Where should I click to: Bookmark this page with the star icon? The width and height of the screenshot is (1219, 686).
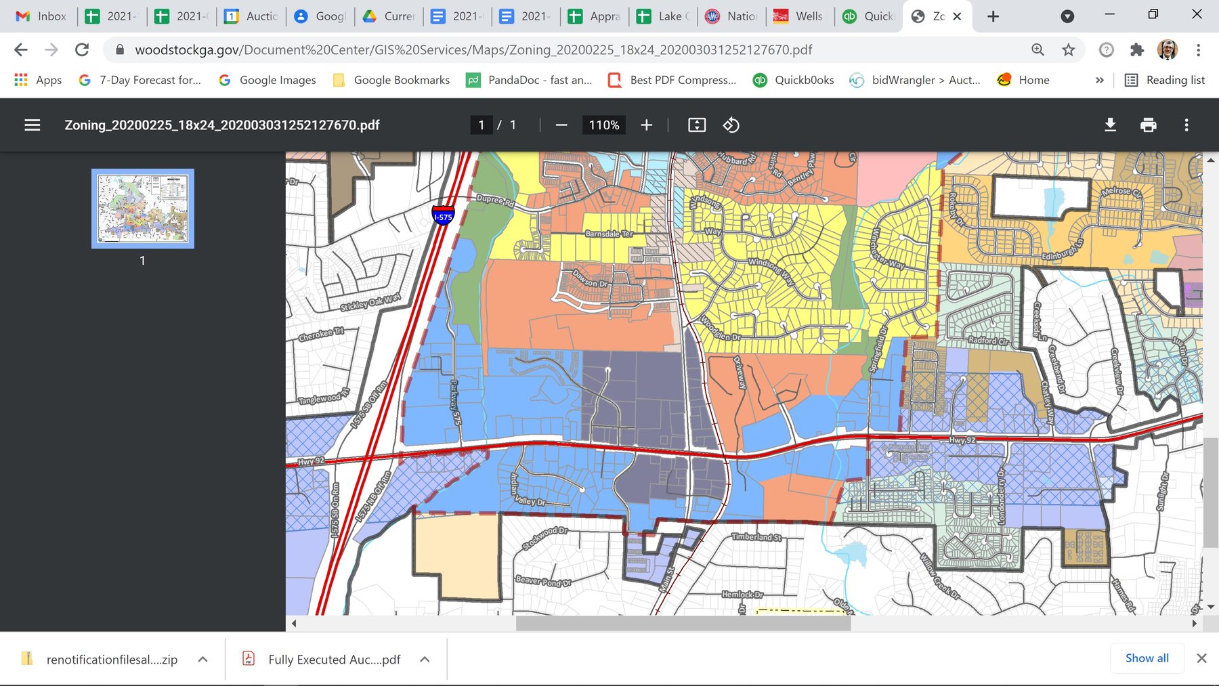[1068, 49]
